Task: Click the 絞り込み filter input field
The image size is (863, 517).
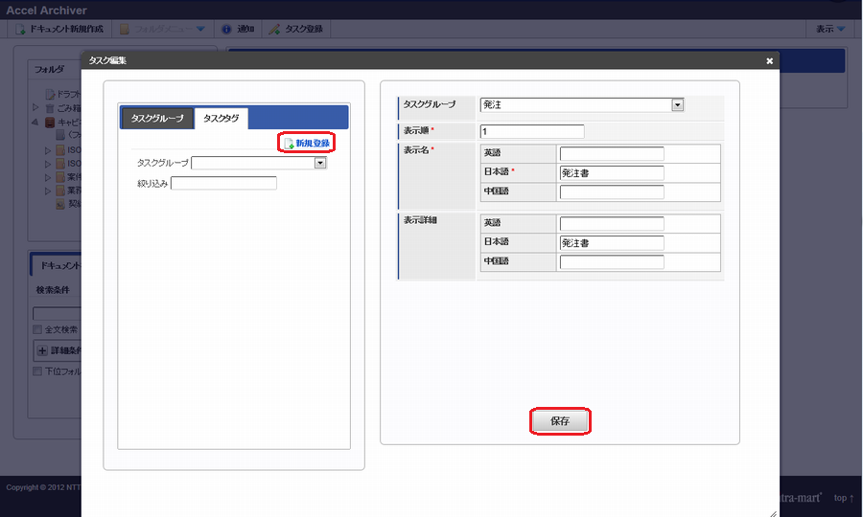Action: tap(223, 183)
